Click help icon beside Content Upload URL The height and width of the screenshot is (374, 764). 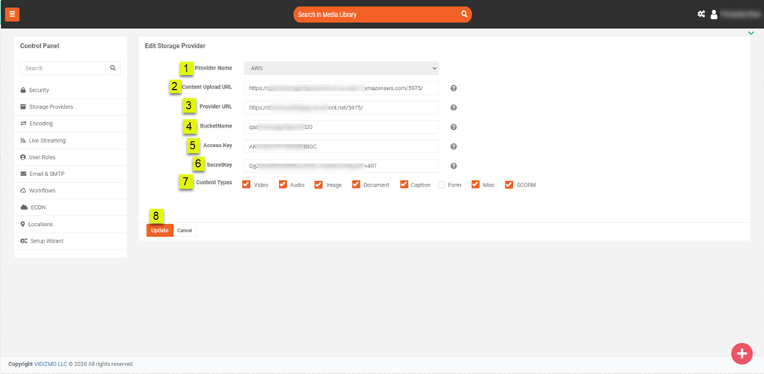coord(454,88)
